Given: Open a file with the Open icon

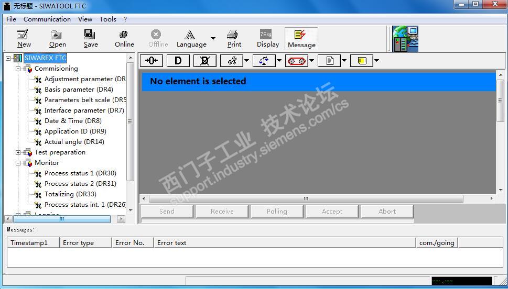Looking at the screenshot, I should (57, 39).
